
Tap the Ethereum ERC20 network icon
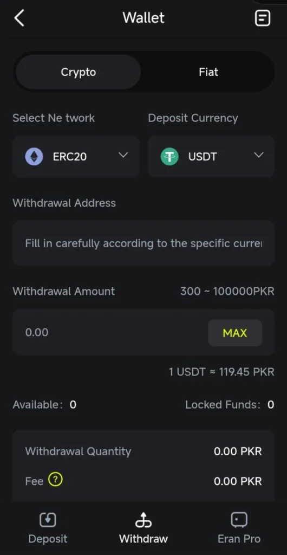[x=34, y=157]
